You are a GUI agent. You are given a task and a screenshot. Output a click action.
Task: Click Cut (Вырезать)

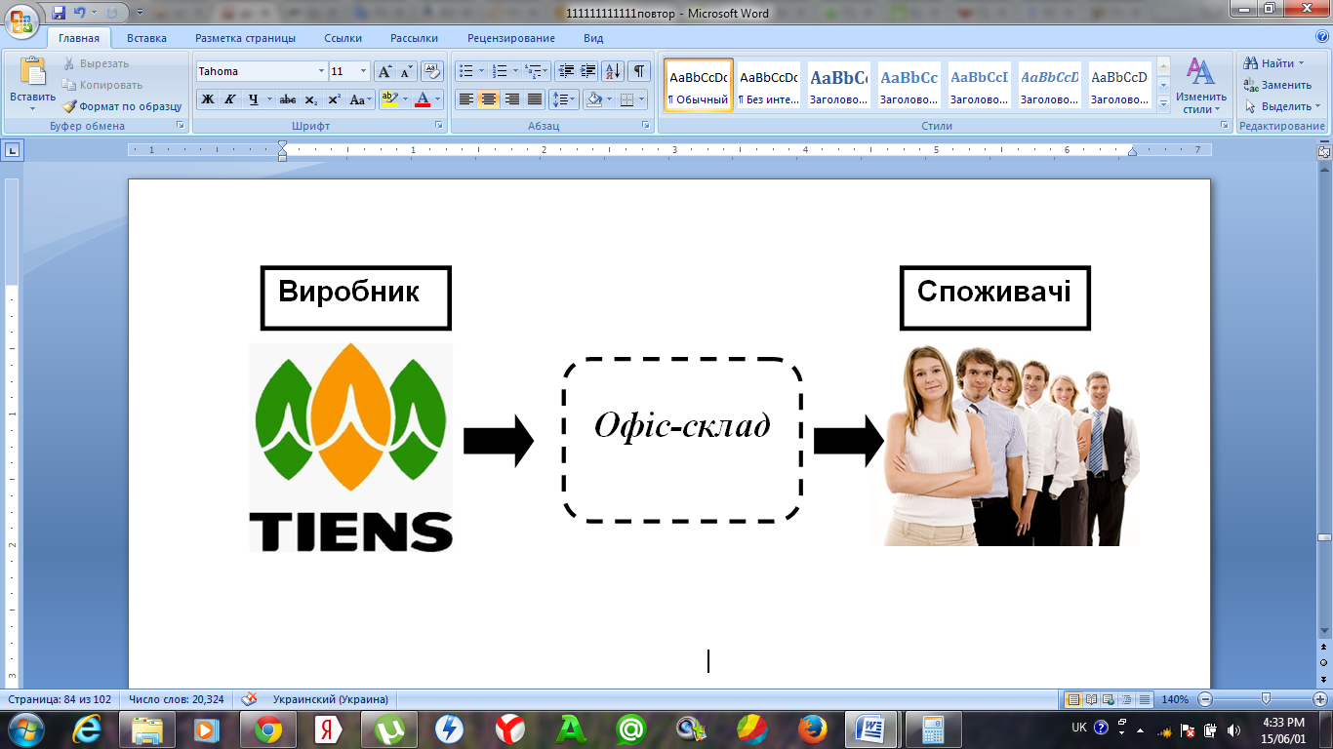(97, 63)
